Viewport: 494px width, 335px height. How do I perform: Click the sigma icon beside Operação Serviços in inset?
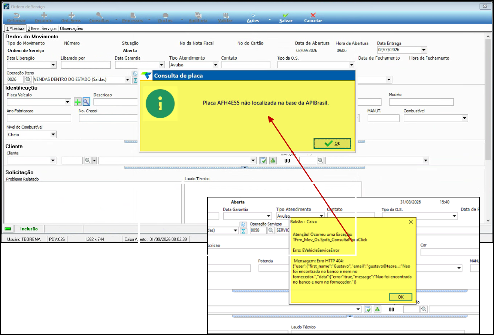[x=243, y=231]
